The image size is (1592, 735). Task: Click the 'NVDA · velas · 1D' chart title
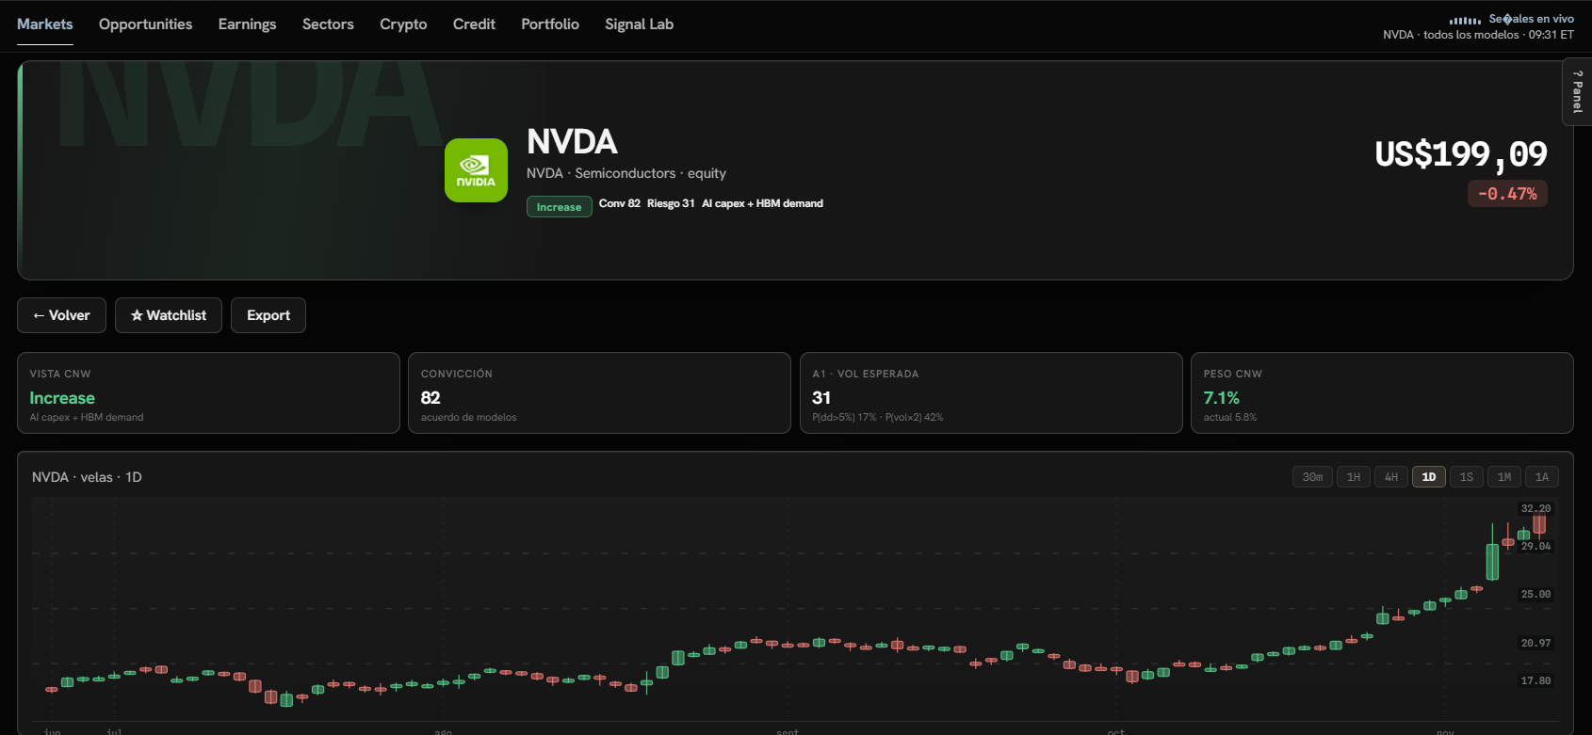click(x=87, y=477)
